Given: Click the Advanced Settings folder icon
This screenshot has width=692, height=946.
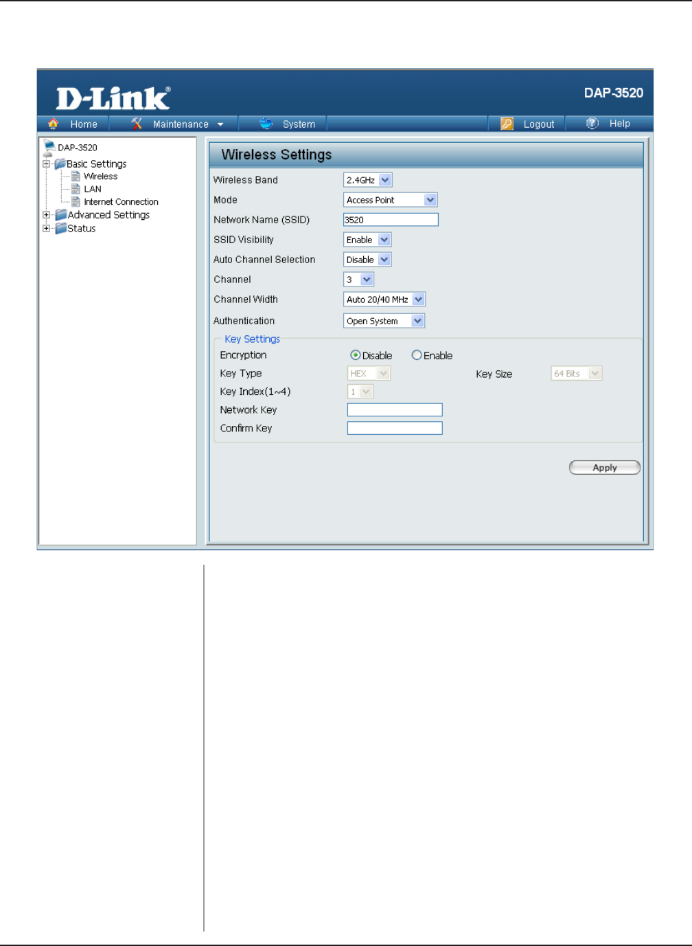Looking at the screenshot, I should point(61,214).
